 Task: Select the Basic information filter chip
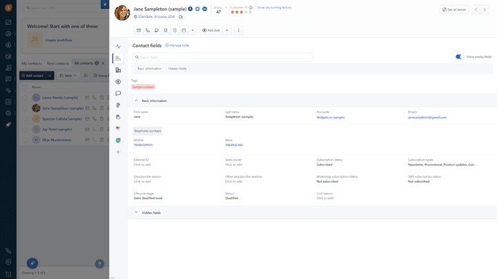(x=149, y=69)
